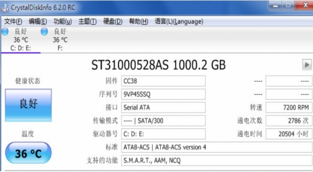Click rotation speed value 7200 RPM

point(289,107)
